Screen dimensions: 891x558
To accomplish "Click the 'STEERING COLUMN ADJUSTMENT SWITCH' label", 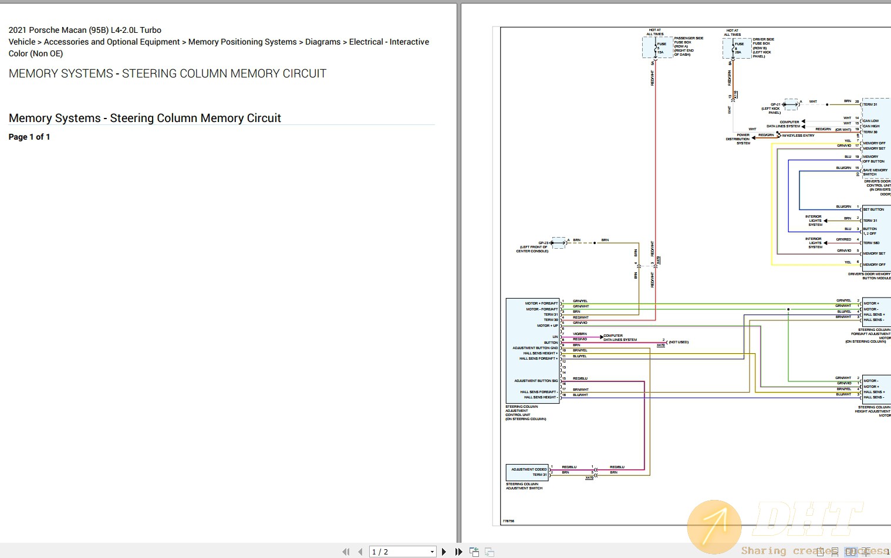I will [524, 486].
